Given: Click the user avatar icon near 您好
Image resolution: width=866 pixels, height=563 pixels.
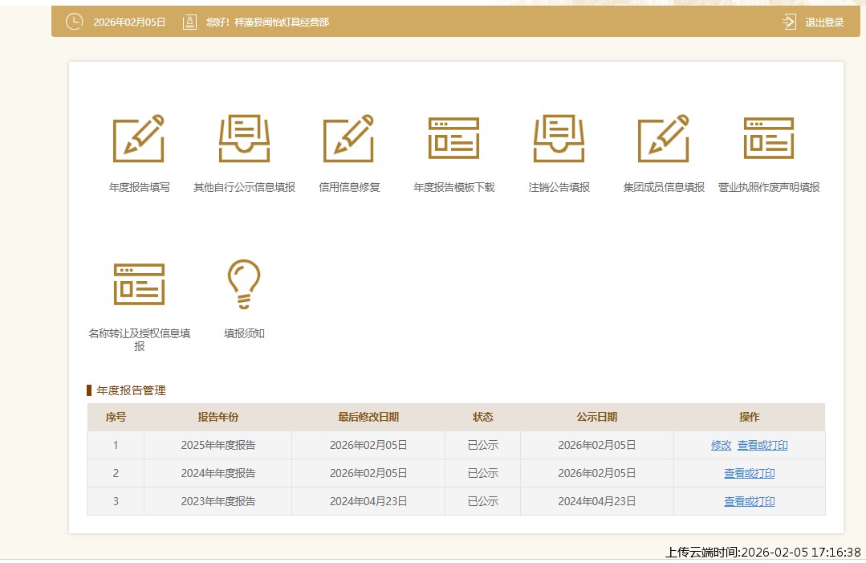Looking at the screenshot, I should point(189,22).
